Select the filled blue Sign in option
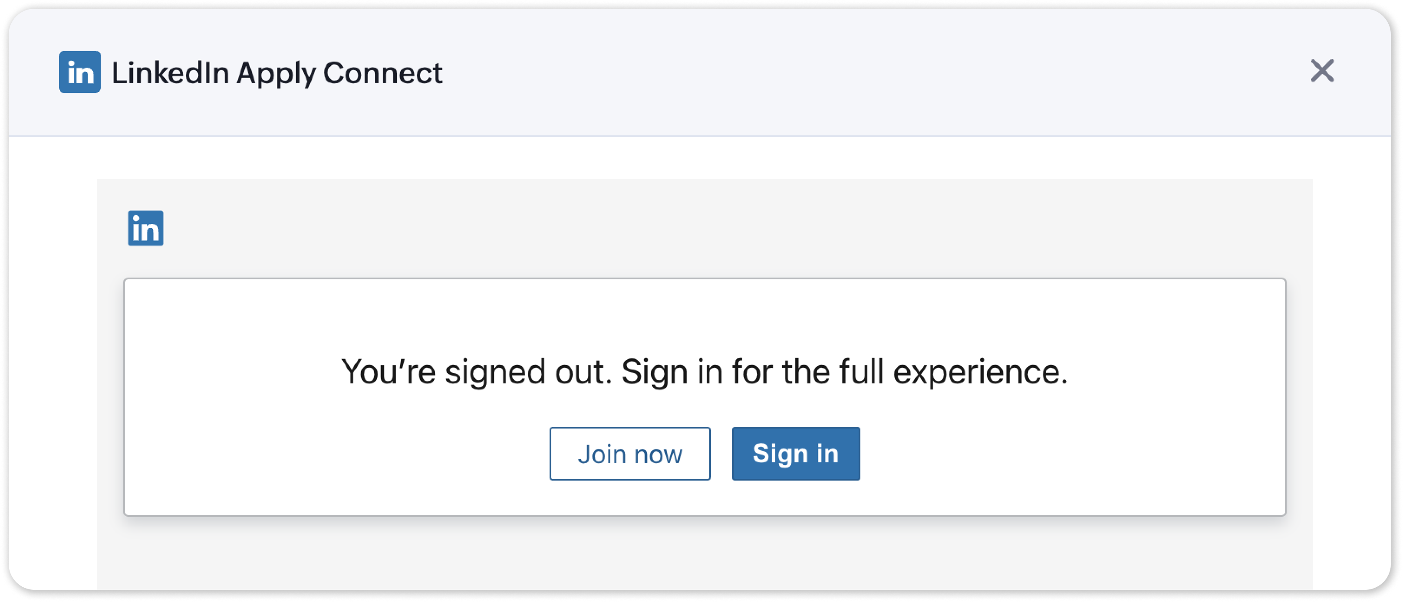The height and width of the screenshot is (602, 1403). [796, 453]
